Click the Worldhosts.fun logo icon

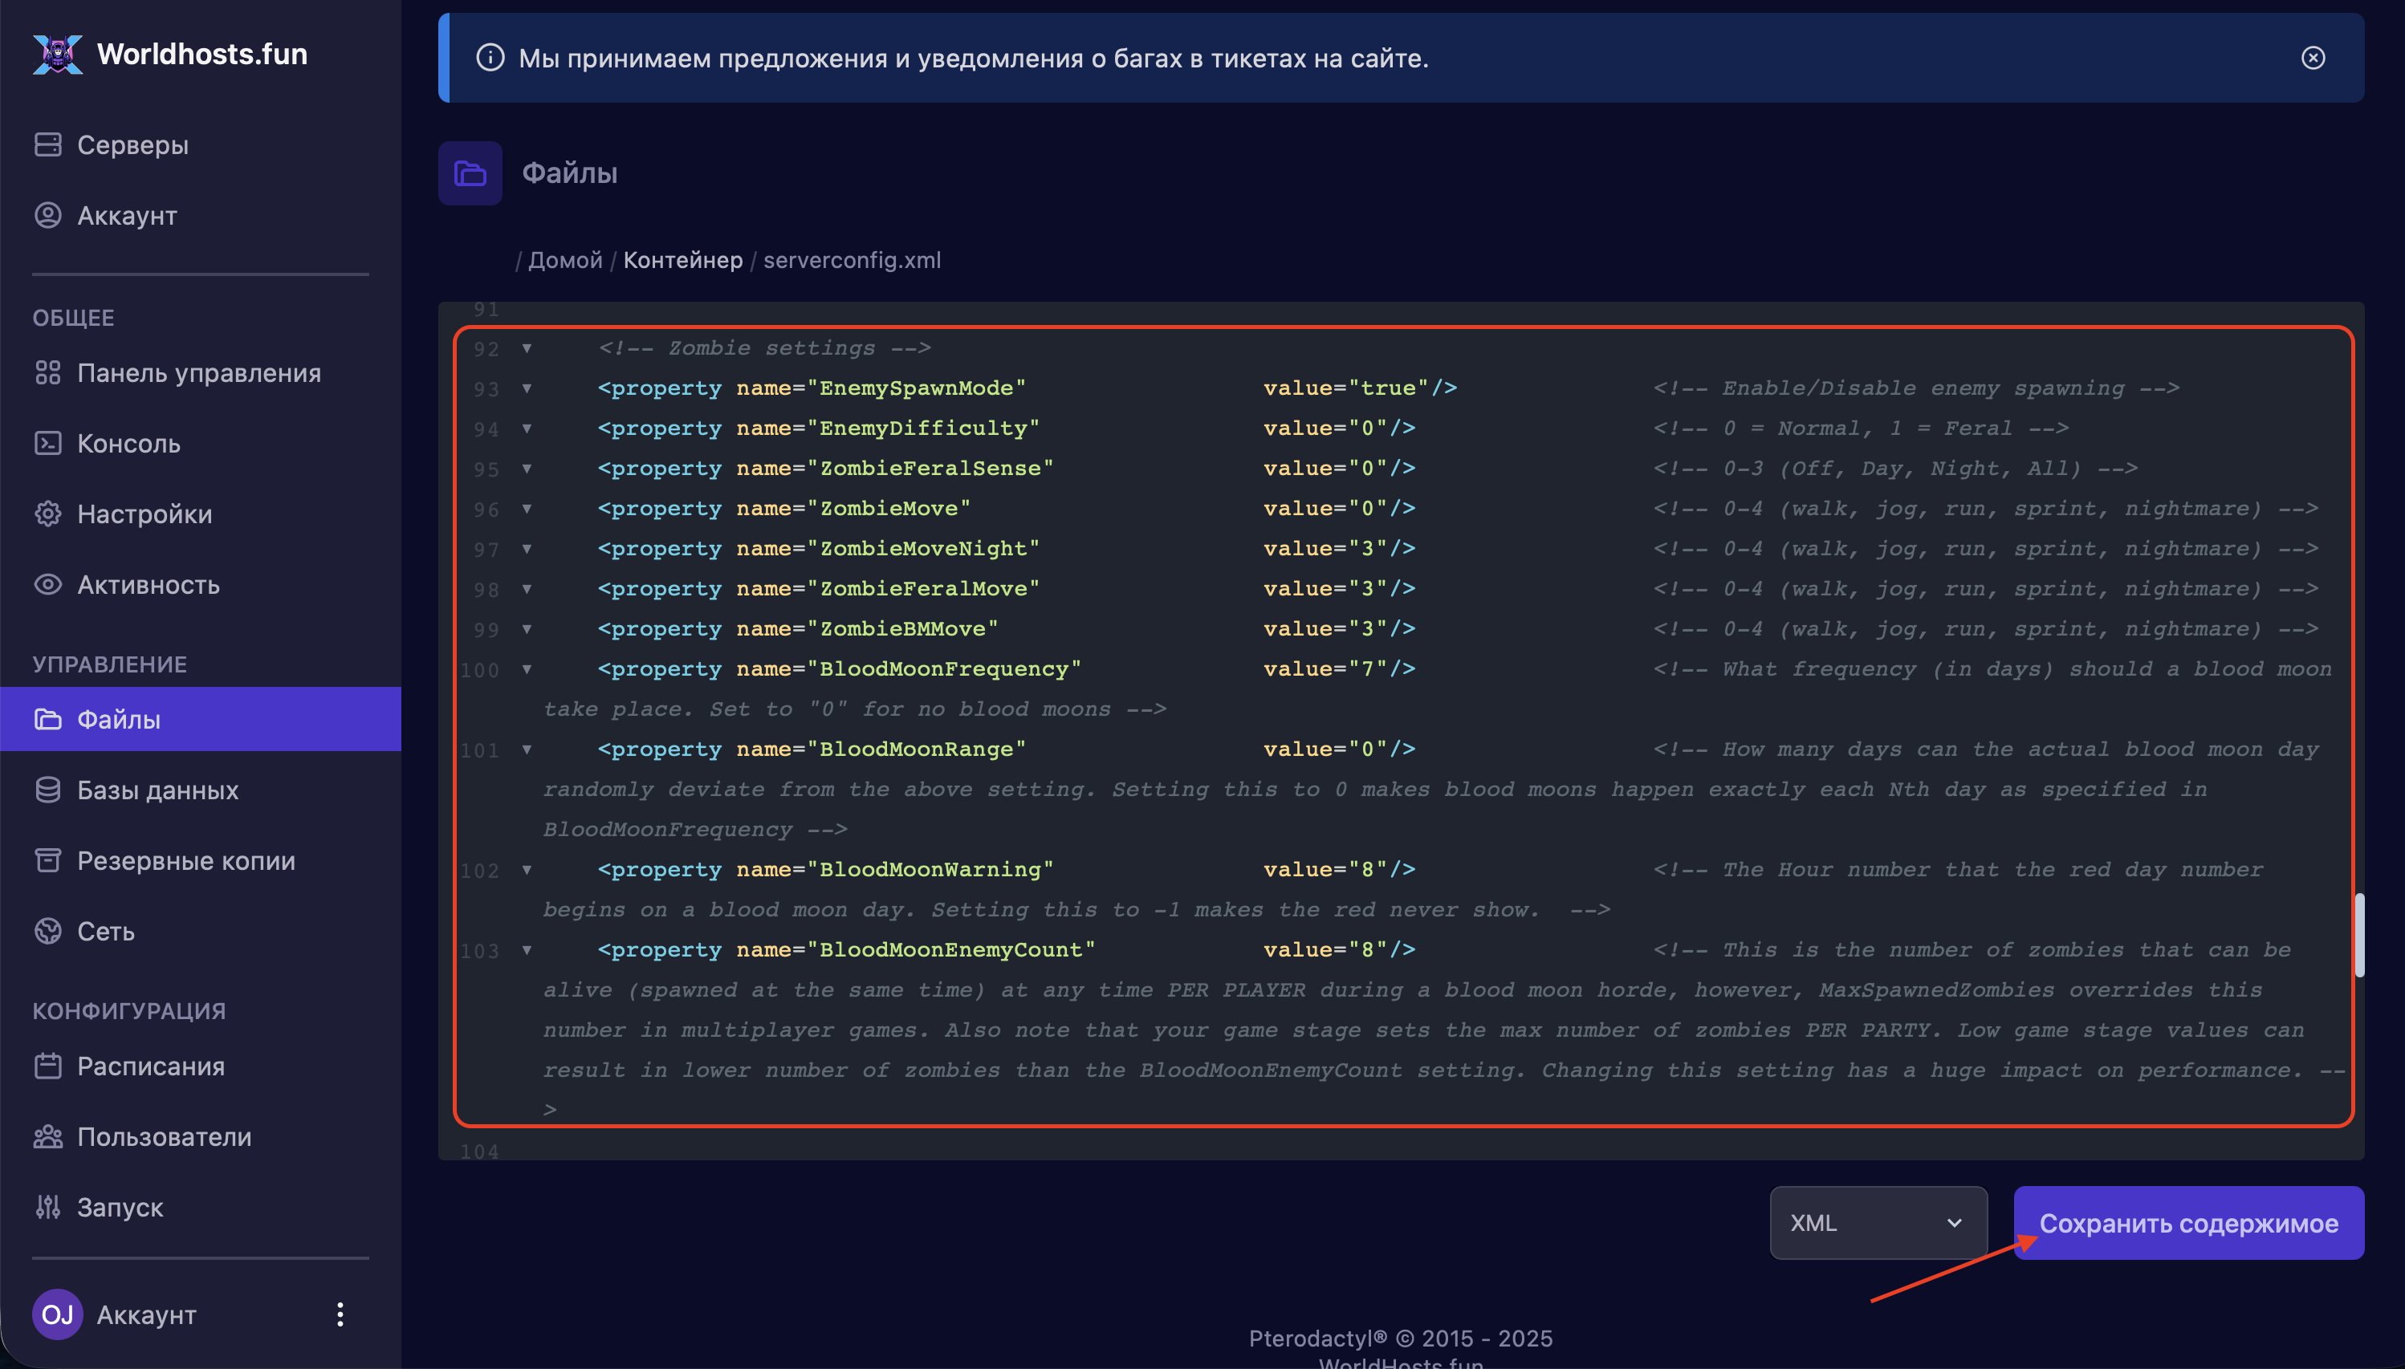pyautogui.click(x=57, y=55)
